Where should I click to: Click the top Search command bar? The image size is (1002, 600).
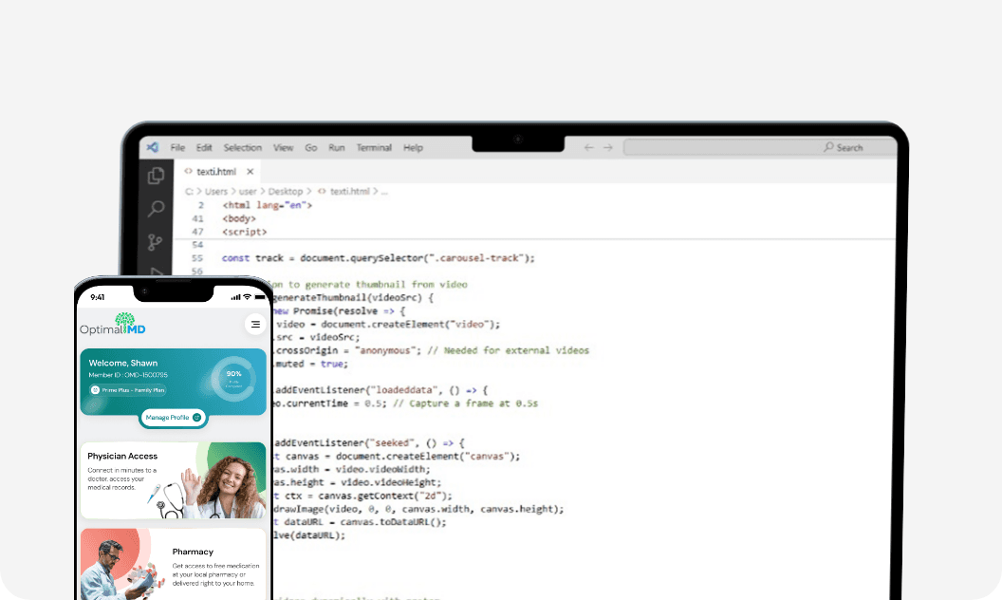point(760,147)
